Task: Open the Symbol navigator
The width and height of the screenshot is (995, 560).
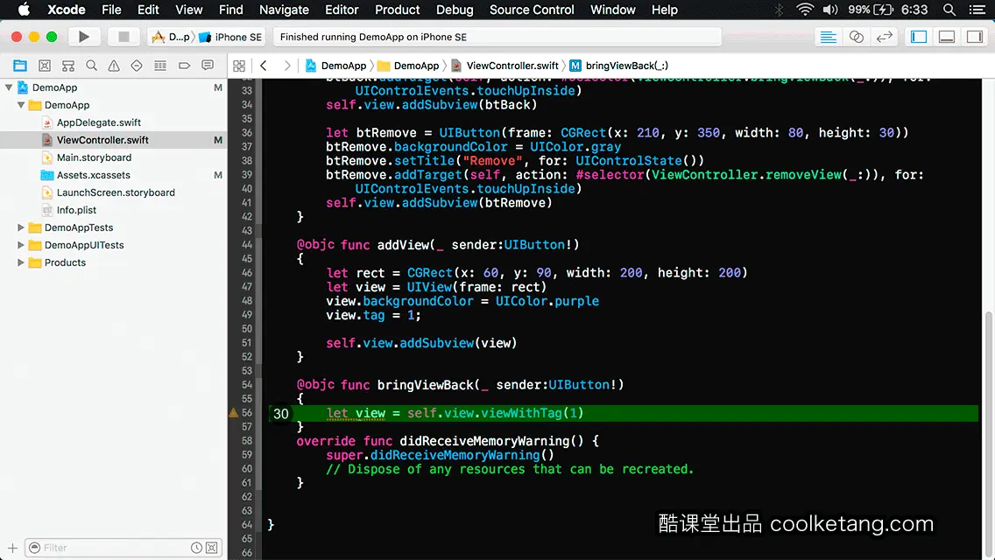Action: [68, 66]
